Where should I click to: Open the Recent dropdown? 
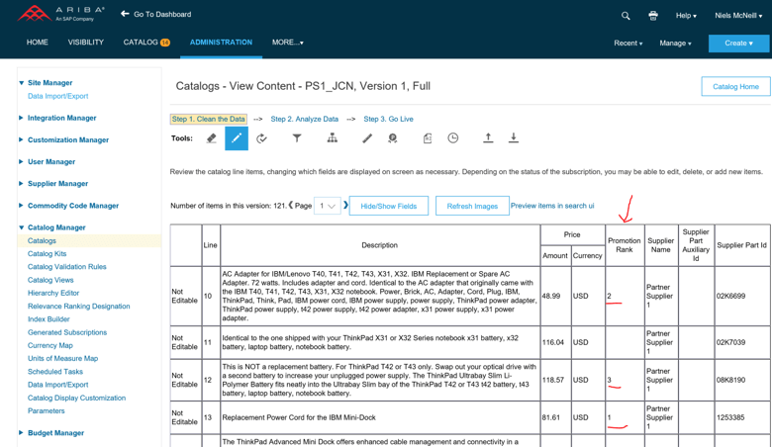pyautogui.click(x=627, y=44)
